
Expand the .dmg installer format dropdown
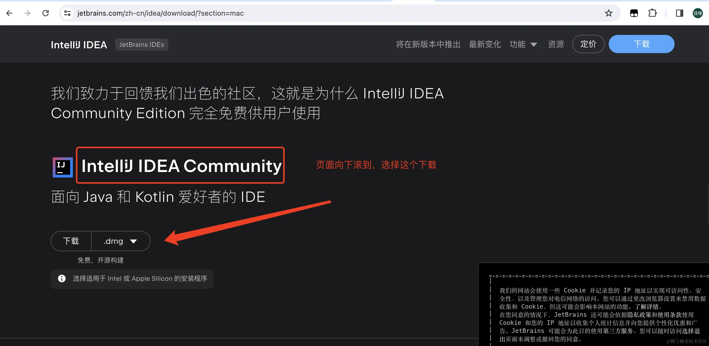121,241
